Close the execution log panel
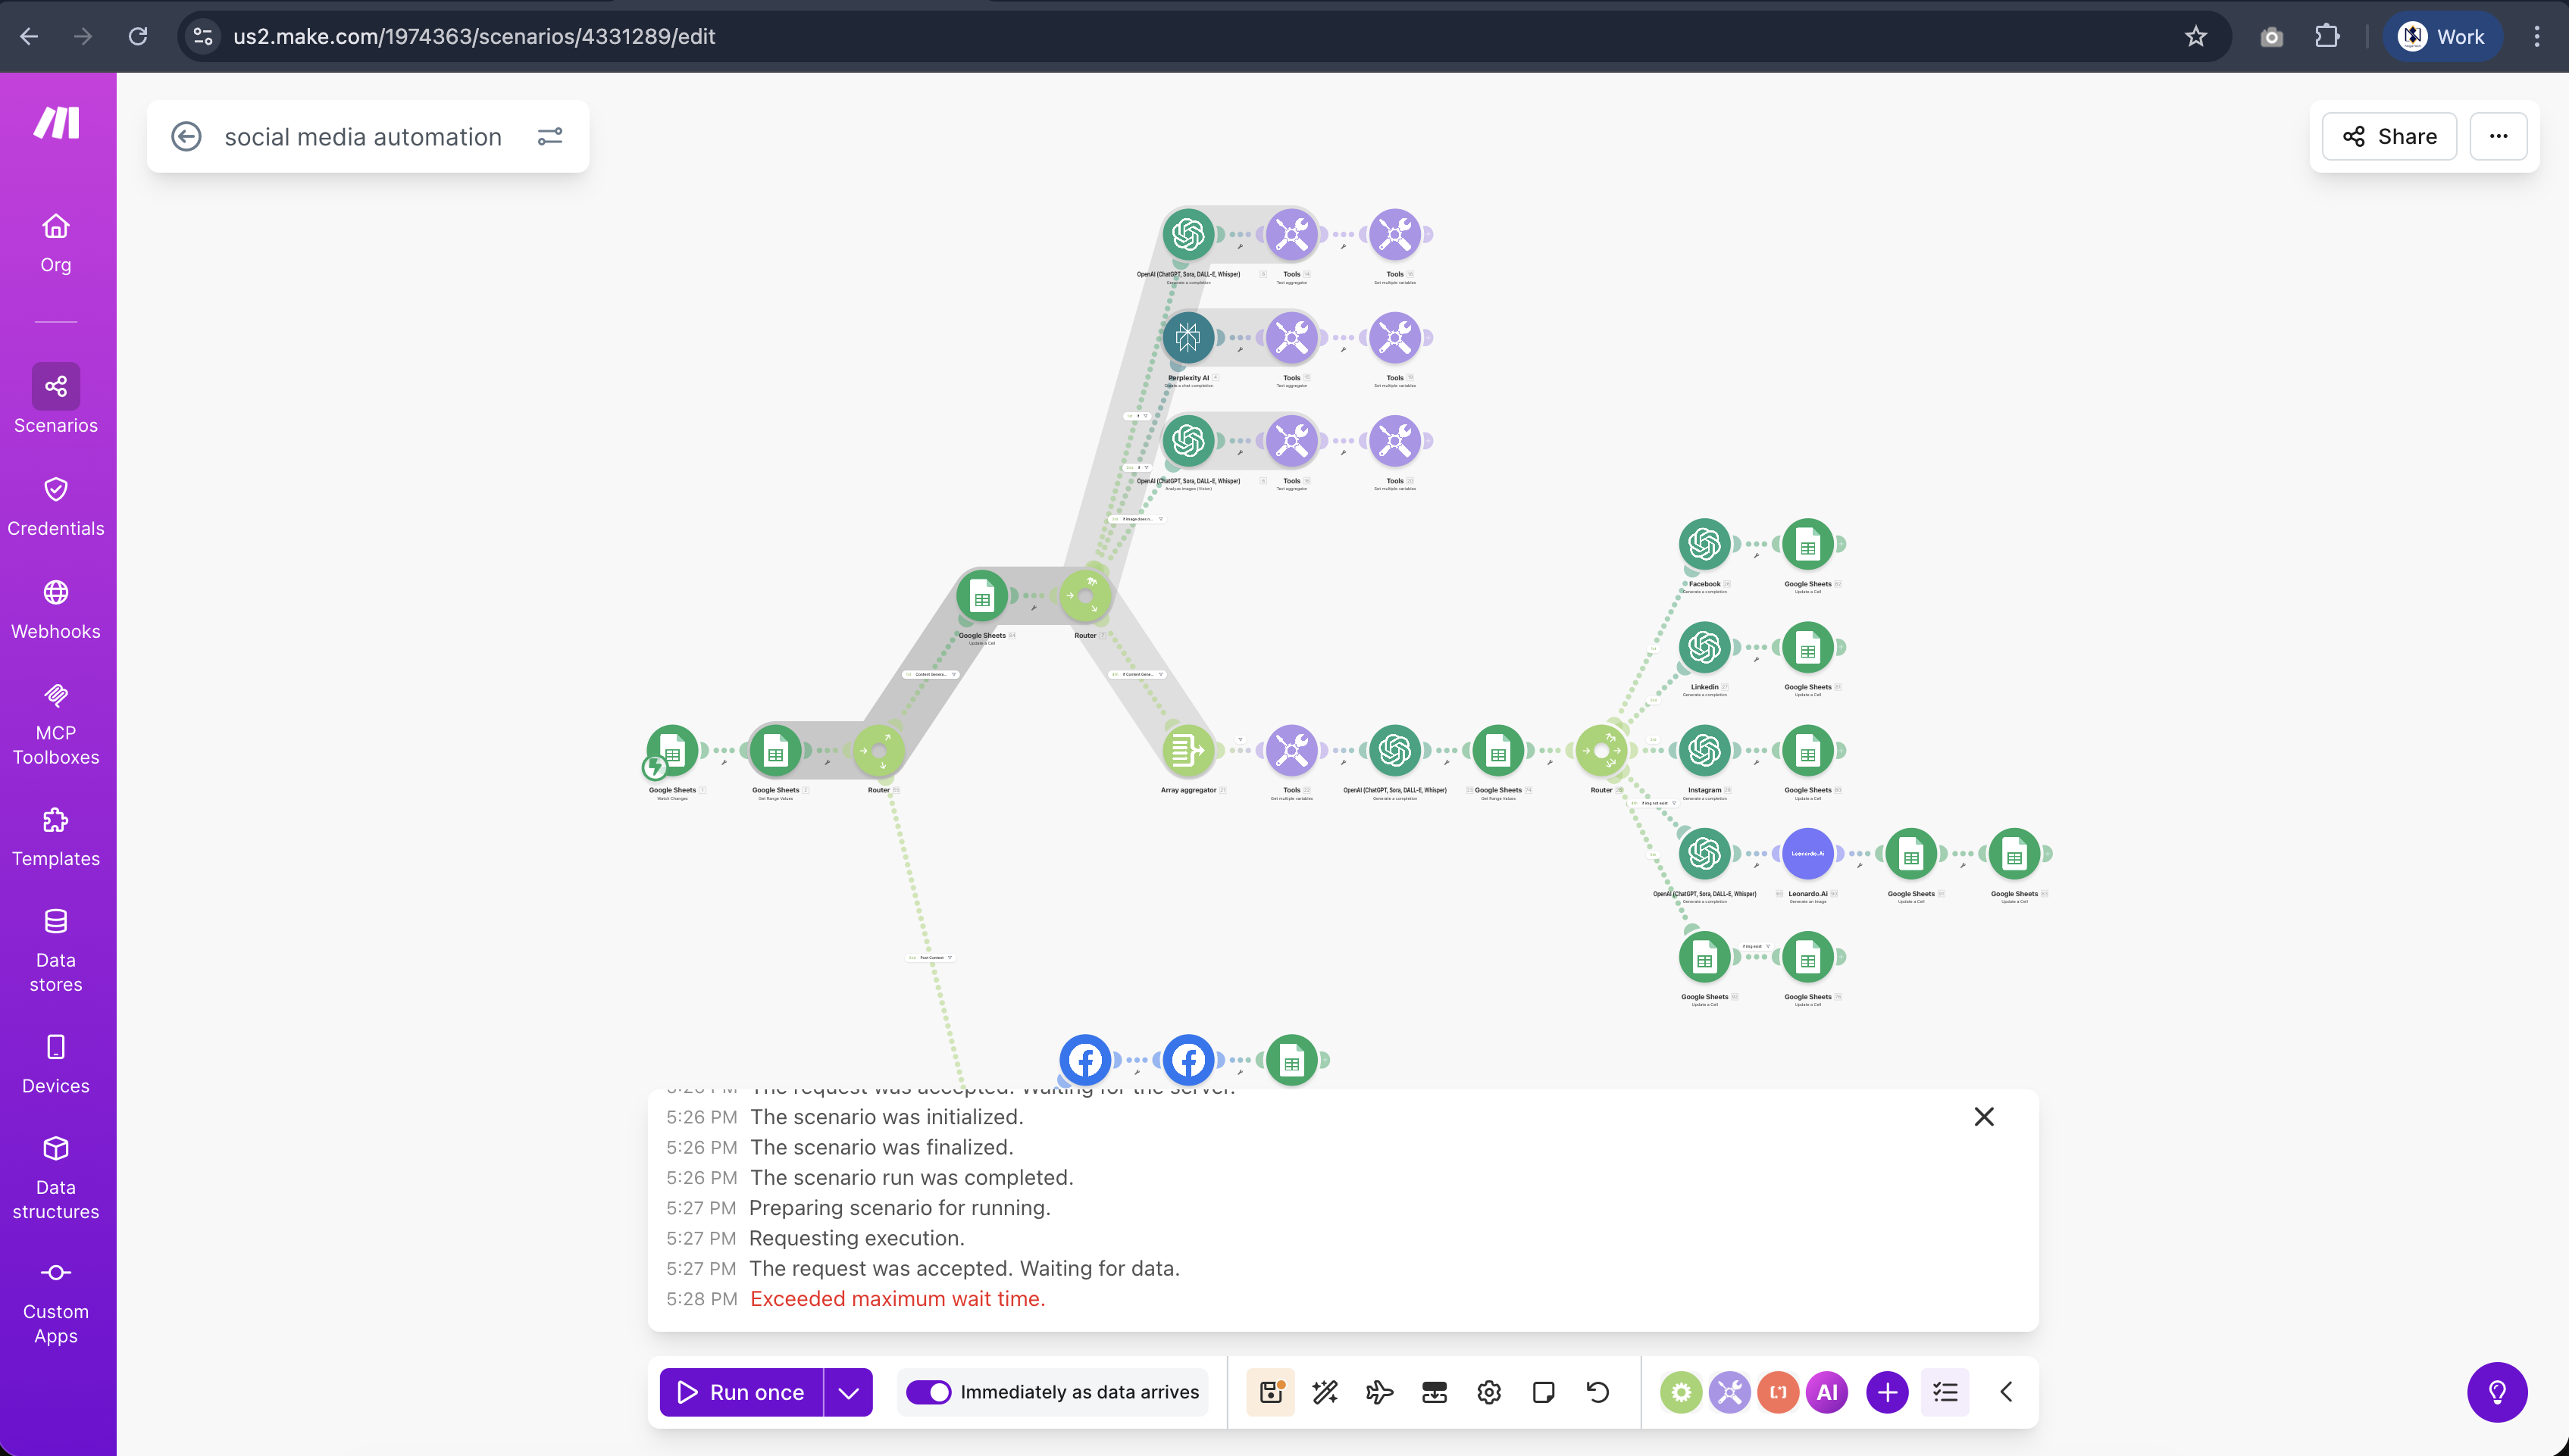This screenshot has height=1456, width=2569. [x=1984, y=1117]
